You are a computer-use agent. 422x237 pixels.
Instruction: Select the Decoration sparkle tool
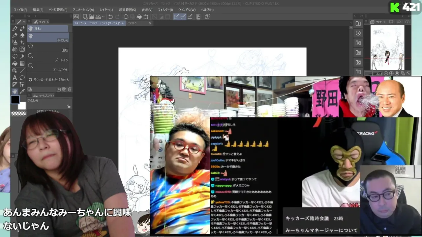22,42
